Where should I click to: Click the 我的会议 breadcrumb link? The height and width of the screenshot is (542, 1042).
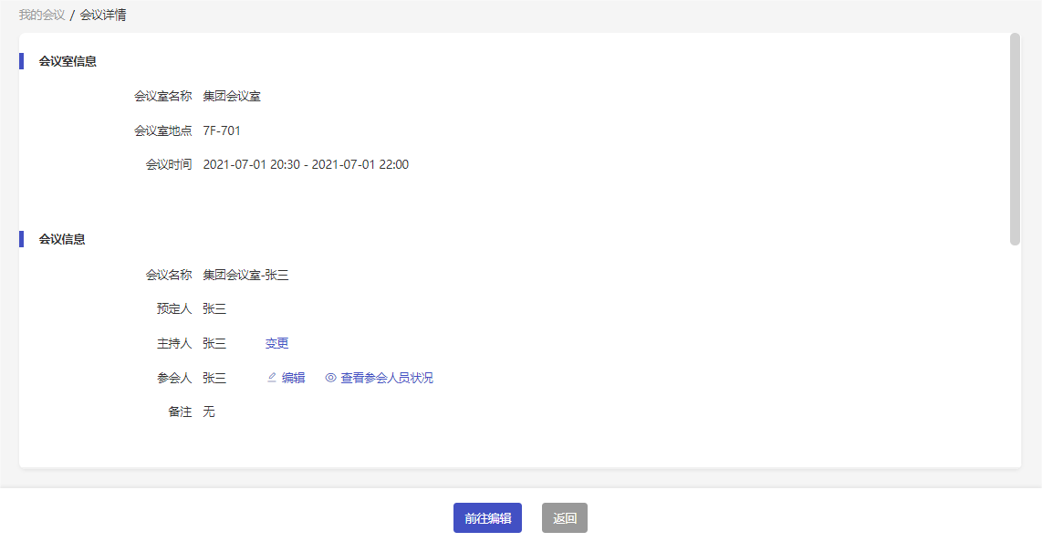click(x=42, y=16)
